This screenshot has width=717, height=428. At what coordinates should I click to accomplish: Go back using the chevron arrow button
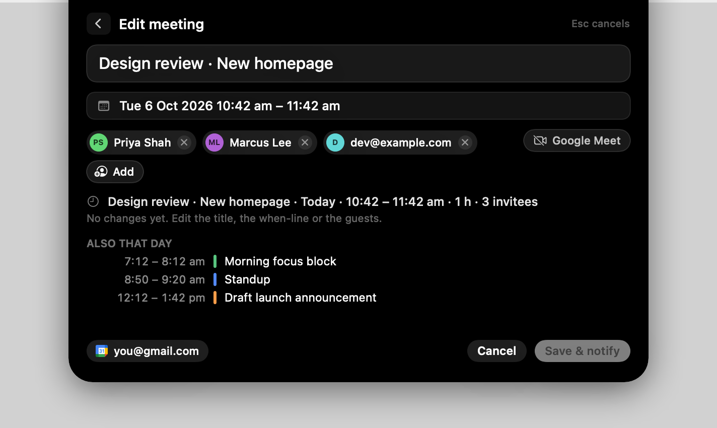[x=99, y=24]
